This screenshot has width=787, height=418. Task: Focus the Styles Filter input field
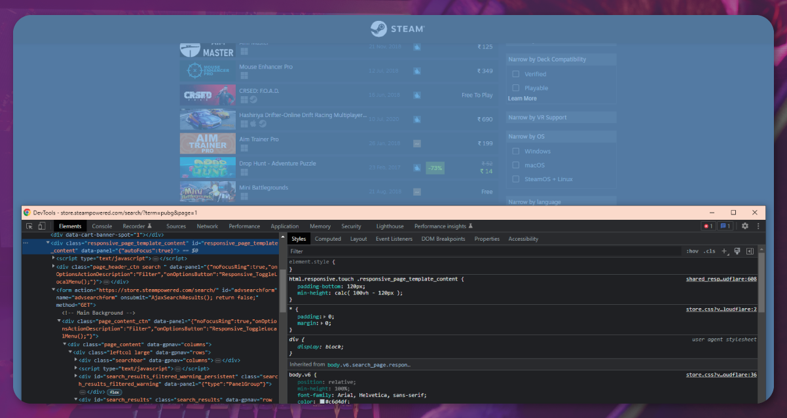click(x=485, y=251)
